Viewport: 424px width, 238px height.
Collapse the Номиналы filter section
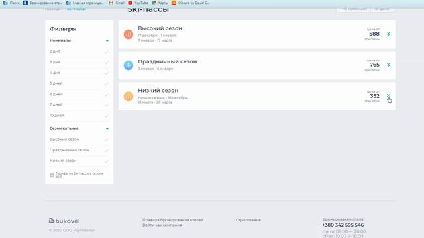[107, 40]
